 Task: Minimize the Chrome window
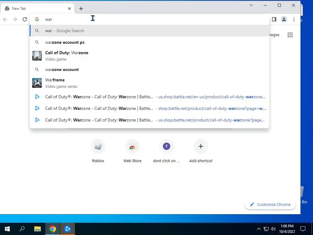click(265, 6)
